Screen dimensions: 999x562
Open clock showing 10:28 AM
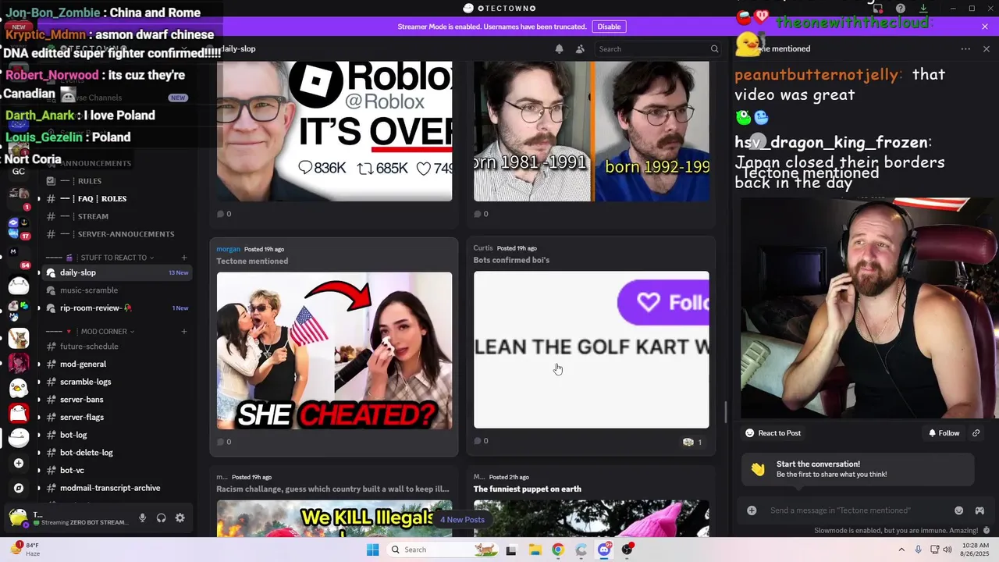(x=976, y=550)
